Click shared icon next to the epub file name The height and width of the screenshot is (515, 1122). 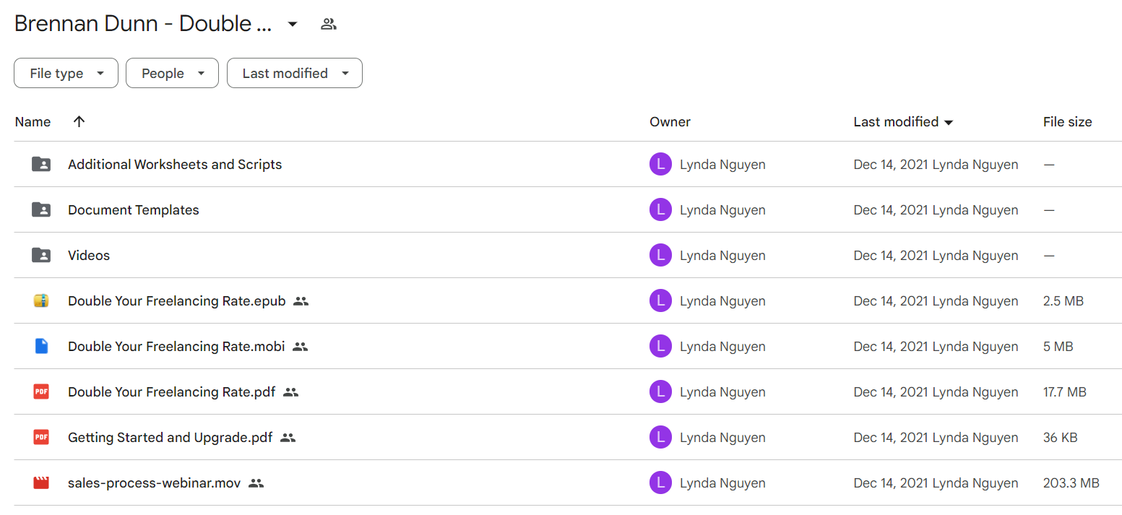click(x=301, y=301)
